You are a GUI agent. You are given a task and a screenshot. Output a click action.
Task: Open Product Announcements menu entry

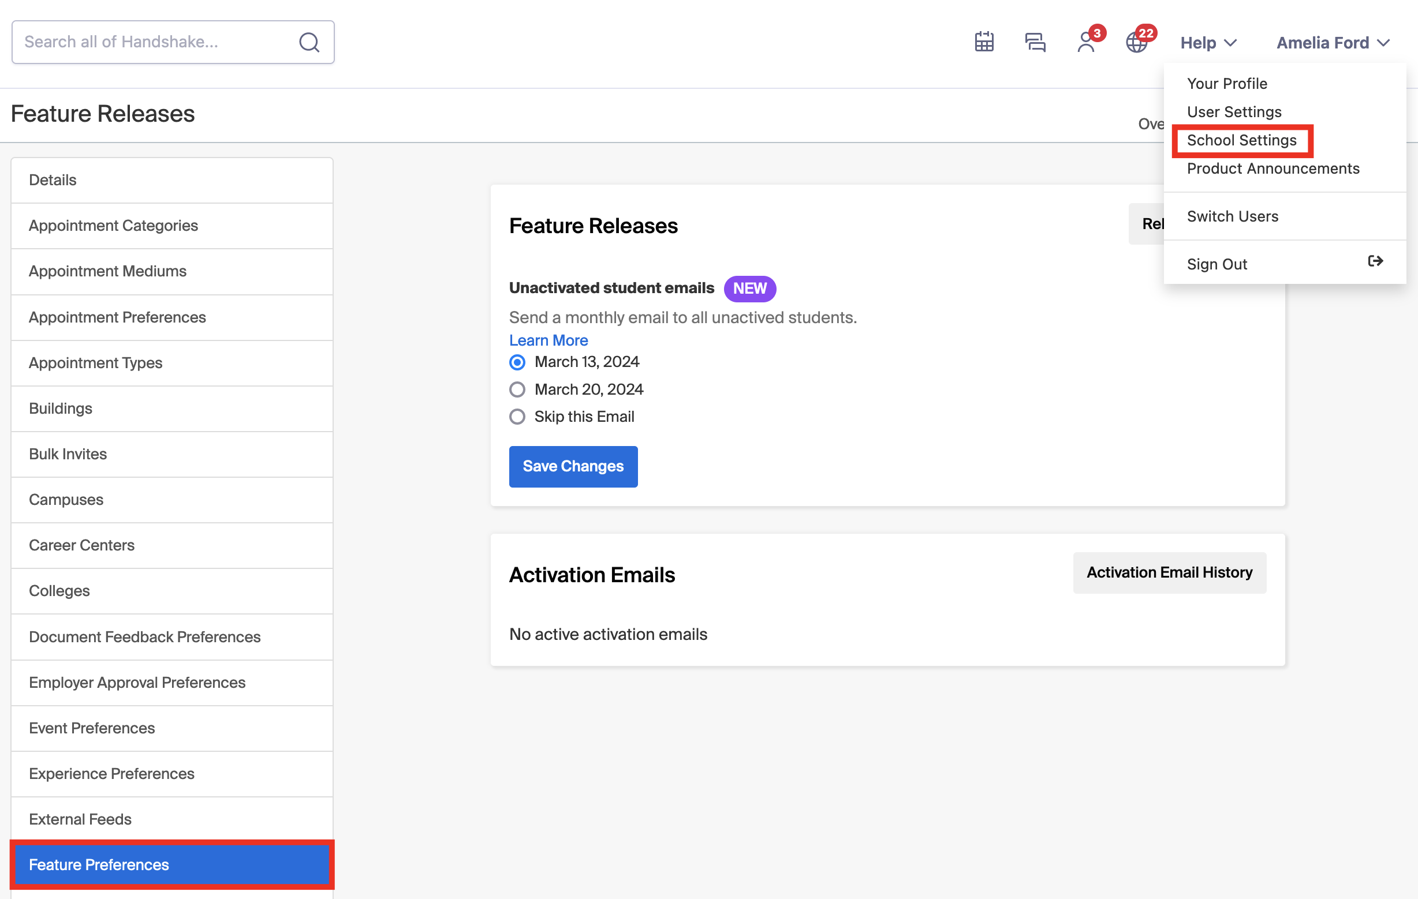(1273, 168)
